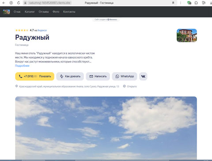
Task: Open the Yandex home icon in toolbar
Action: point(11,3)
